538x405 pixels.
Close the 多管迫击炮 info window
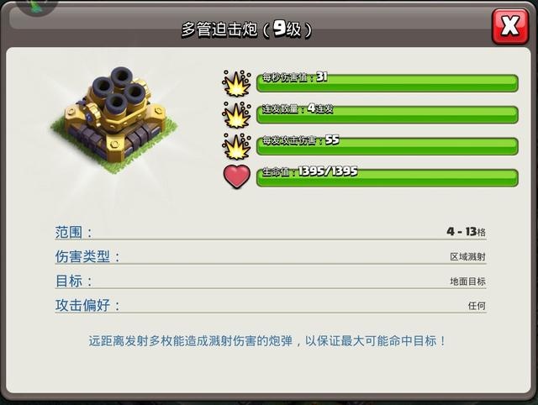[510, 26]
